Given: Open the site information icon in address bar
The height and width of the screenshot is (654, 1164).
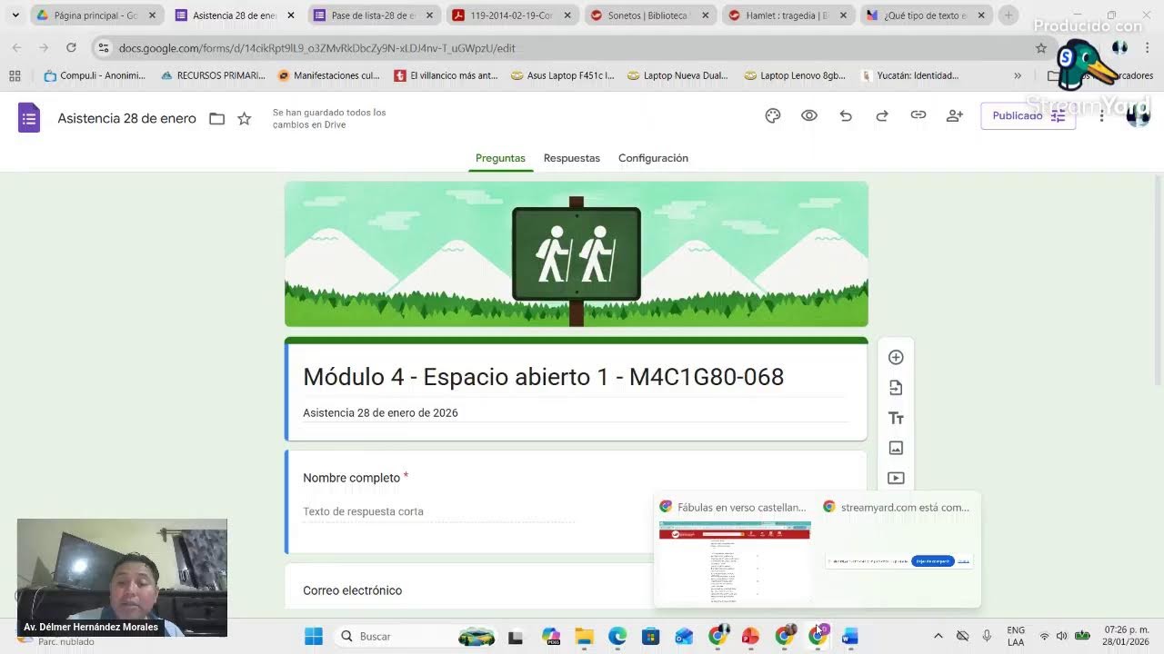Looking at the screenshot, I should click(104, 48).
